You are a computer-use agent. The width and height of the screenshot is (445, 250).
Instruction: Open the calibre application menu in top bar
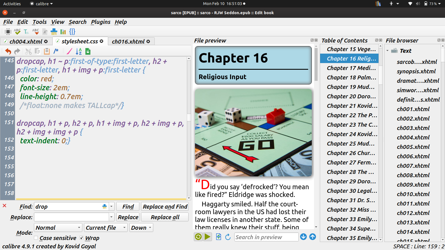point(41,4)
